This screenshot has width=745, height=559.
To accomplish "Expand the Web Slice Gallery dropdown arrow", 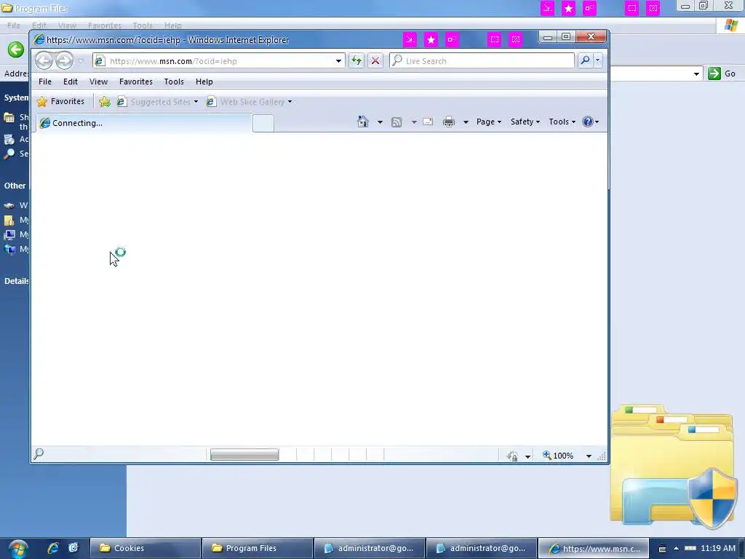I will click(x=290, y=102).
